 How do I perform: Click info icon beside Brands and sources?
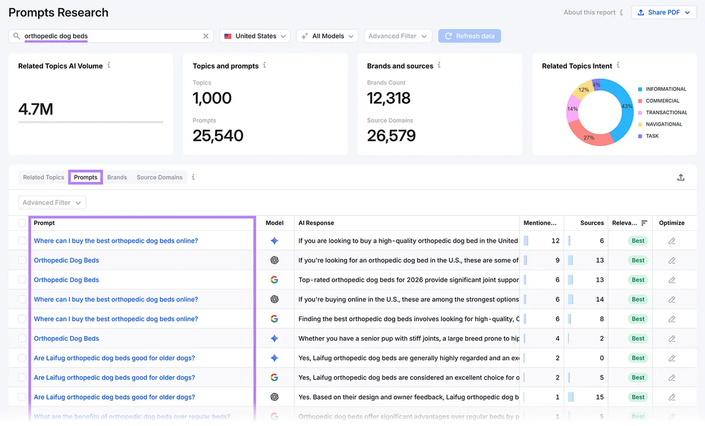pyautogui.click(x=439, y=65)
